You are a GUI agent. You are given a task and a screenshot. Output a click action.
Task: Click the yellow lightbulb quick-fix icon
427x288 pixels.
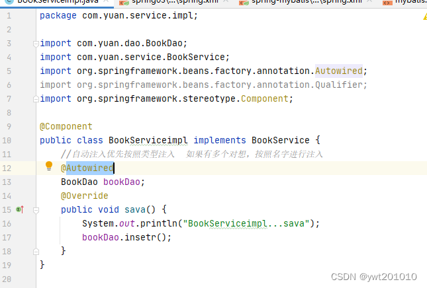click(x=49, y=166)
